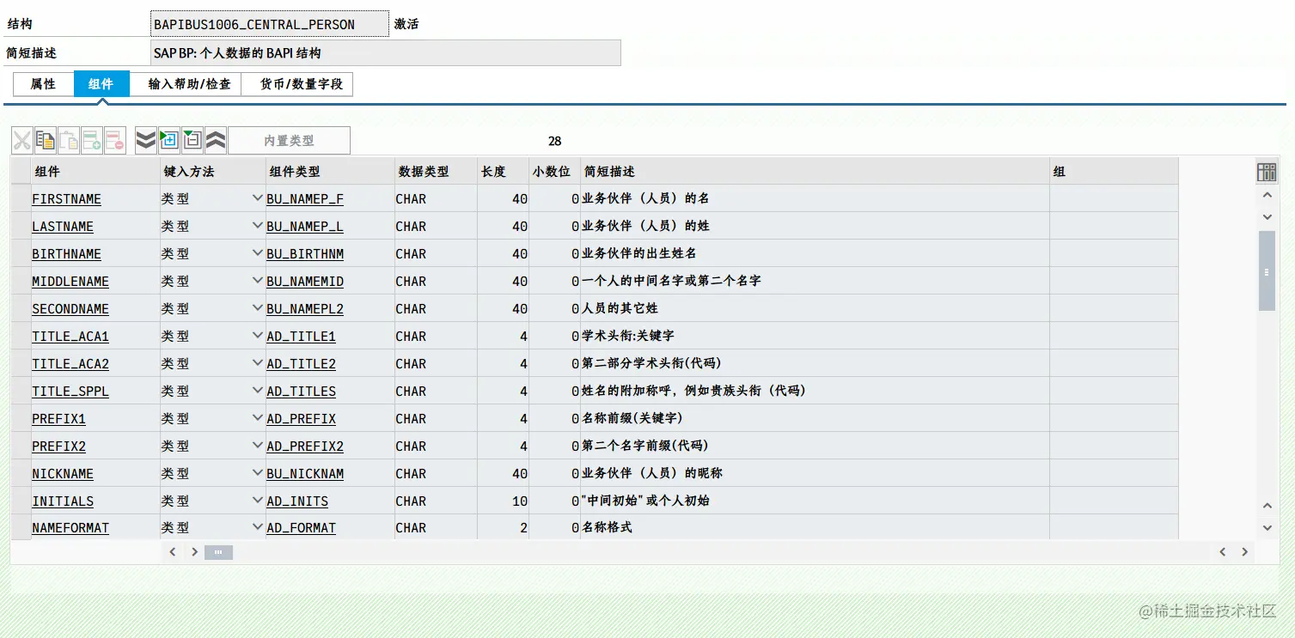1295x638 pixels.
Task: Open component type link BU_NAMEP_L
Action: pos(305,227)
